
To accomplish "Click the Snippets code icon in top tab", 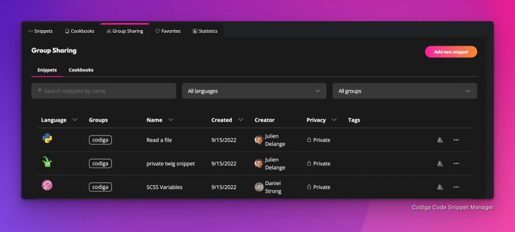I will pyautogui.click(x=30, y=31).
